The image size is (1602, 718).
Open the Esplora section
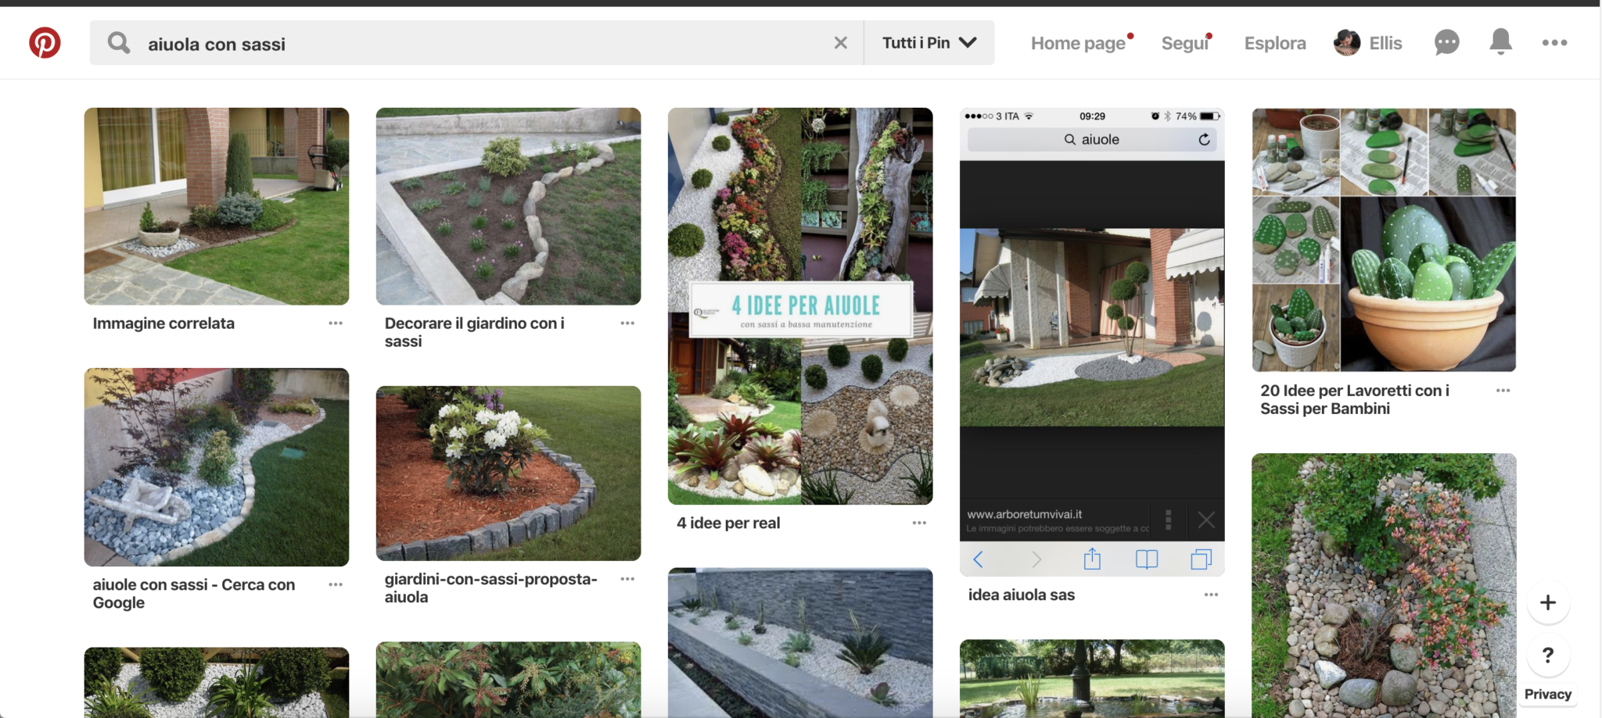(x=1274, y=44)
